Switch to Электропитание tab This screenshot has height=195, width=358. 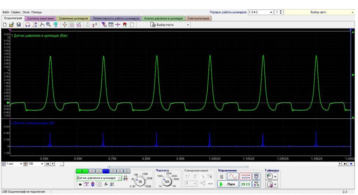[x=199, y=18]
